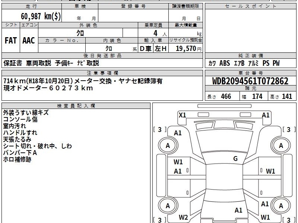Screen dimensions: 298x223
Task: Select the 注意事項欄 section header
Action: pyautogui.click(x=102, y=73)
